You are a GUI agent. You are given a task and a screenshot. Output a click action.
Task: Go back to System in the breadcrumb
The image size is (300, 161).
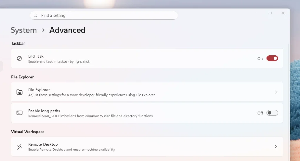(24, 30)
